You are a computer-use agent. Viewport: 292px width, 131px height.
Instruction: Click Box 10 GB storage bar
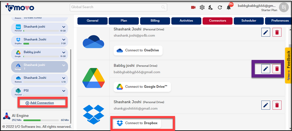tap(41, 31)
